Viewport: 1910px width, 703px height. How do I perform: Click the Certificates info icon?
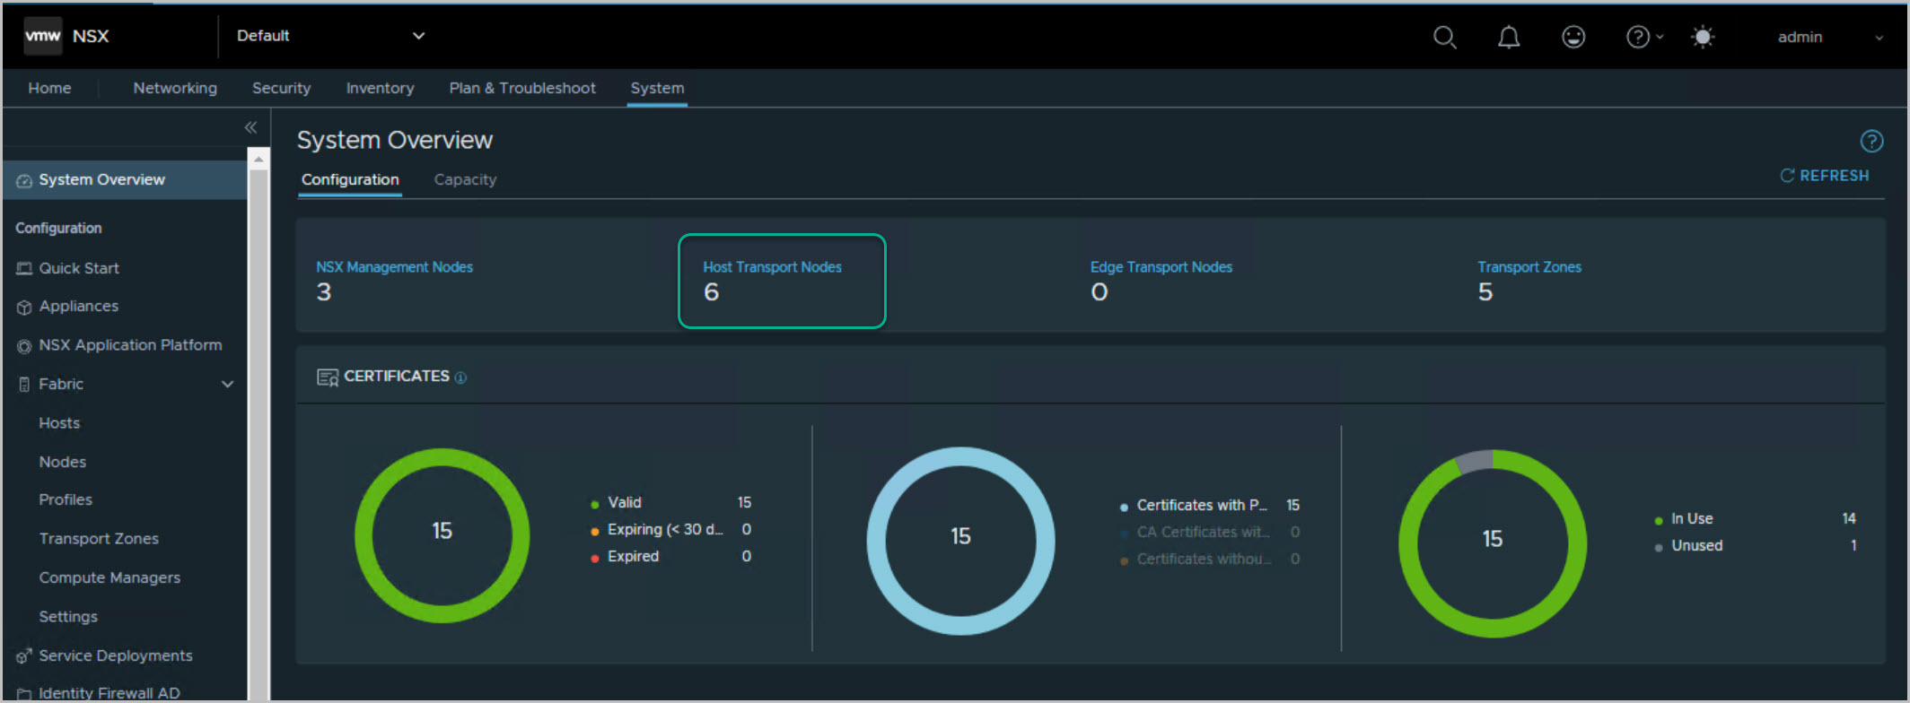pyautogui.click(x=460, y=378)
